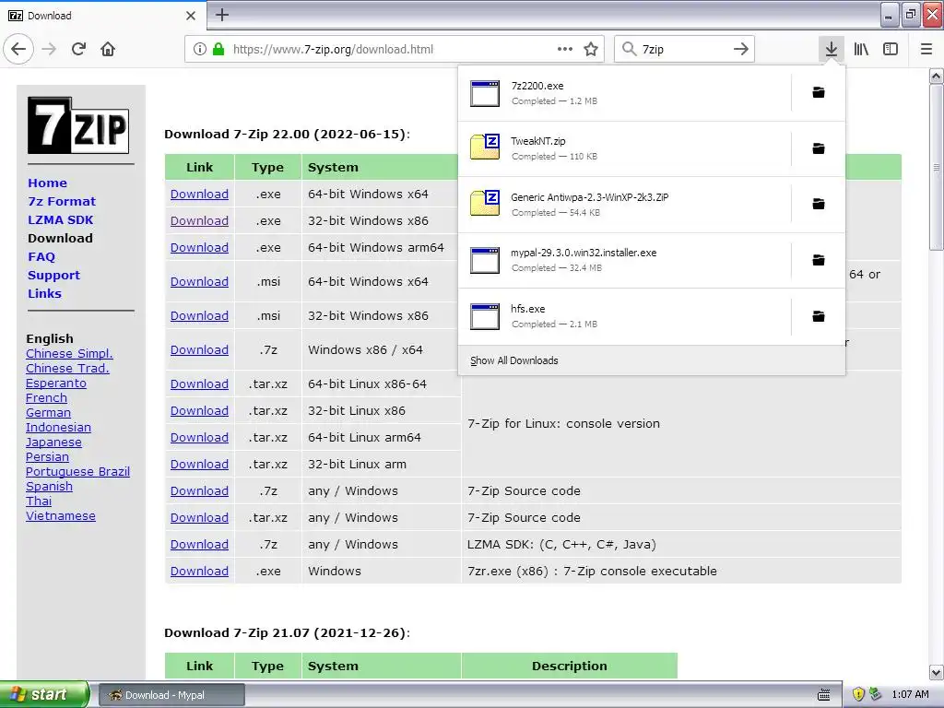Open mypal-29.3.0.win32.installer.exe entry
Screen dimensions: 944x708
[624, 260]
